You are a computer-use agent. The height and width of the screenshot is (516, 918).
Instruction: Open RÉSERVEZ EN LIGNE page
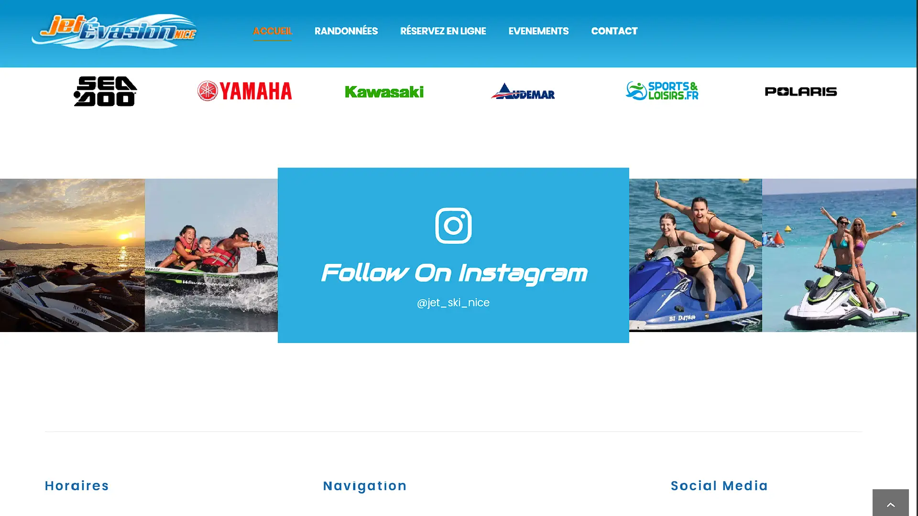443,31
